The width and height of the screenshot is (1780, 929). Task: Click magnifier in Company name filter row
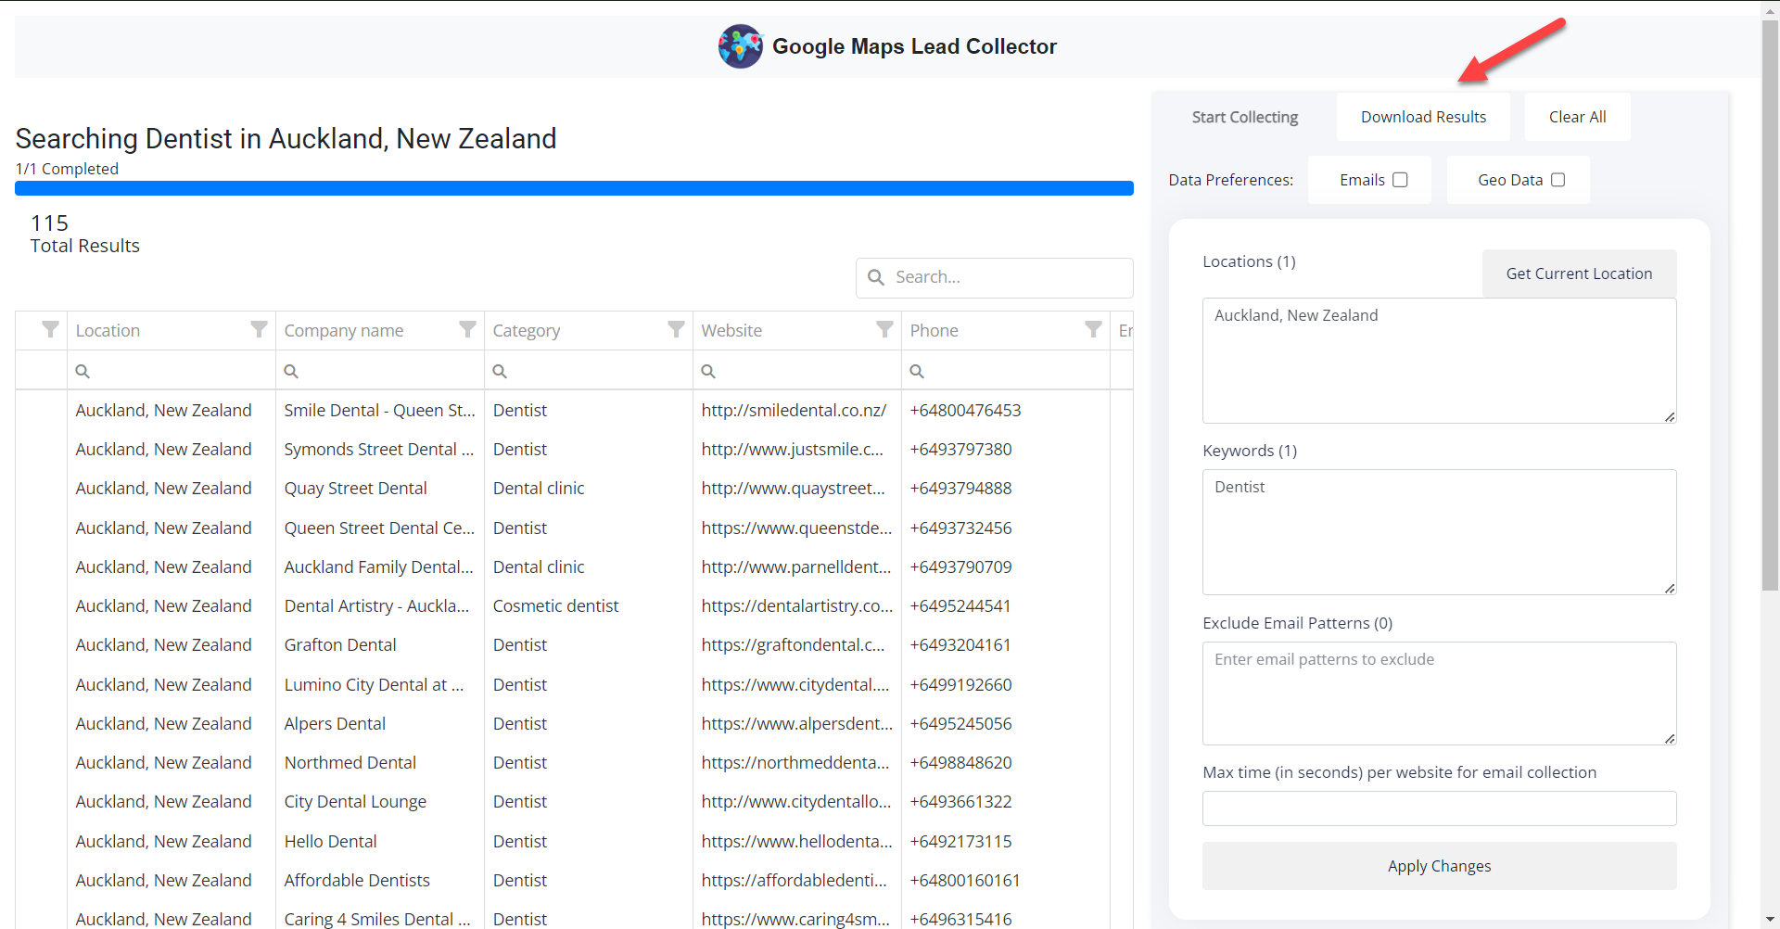pyautogui.click(x=291, y=371)
